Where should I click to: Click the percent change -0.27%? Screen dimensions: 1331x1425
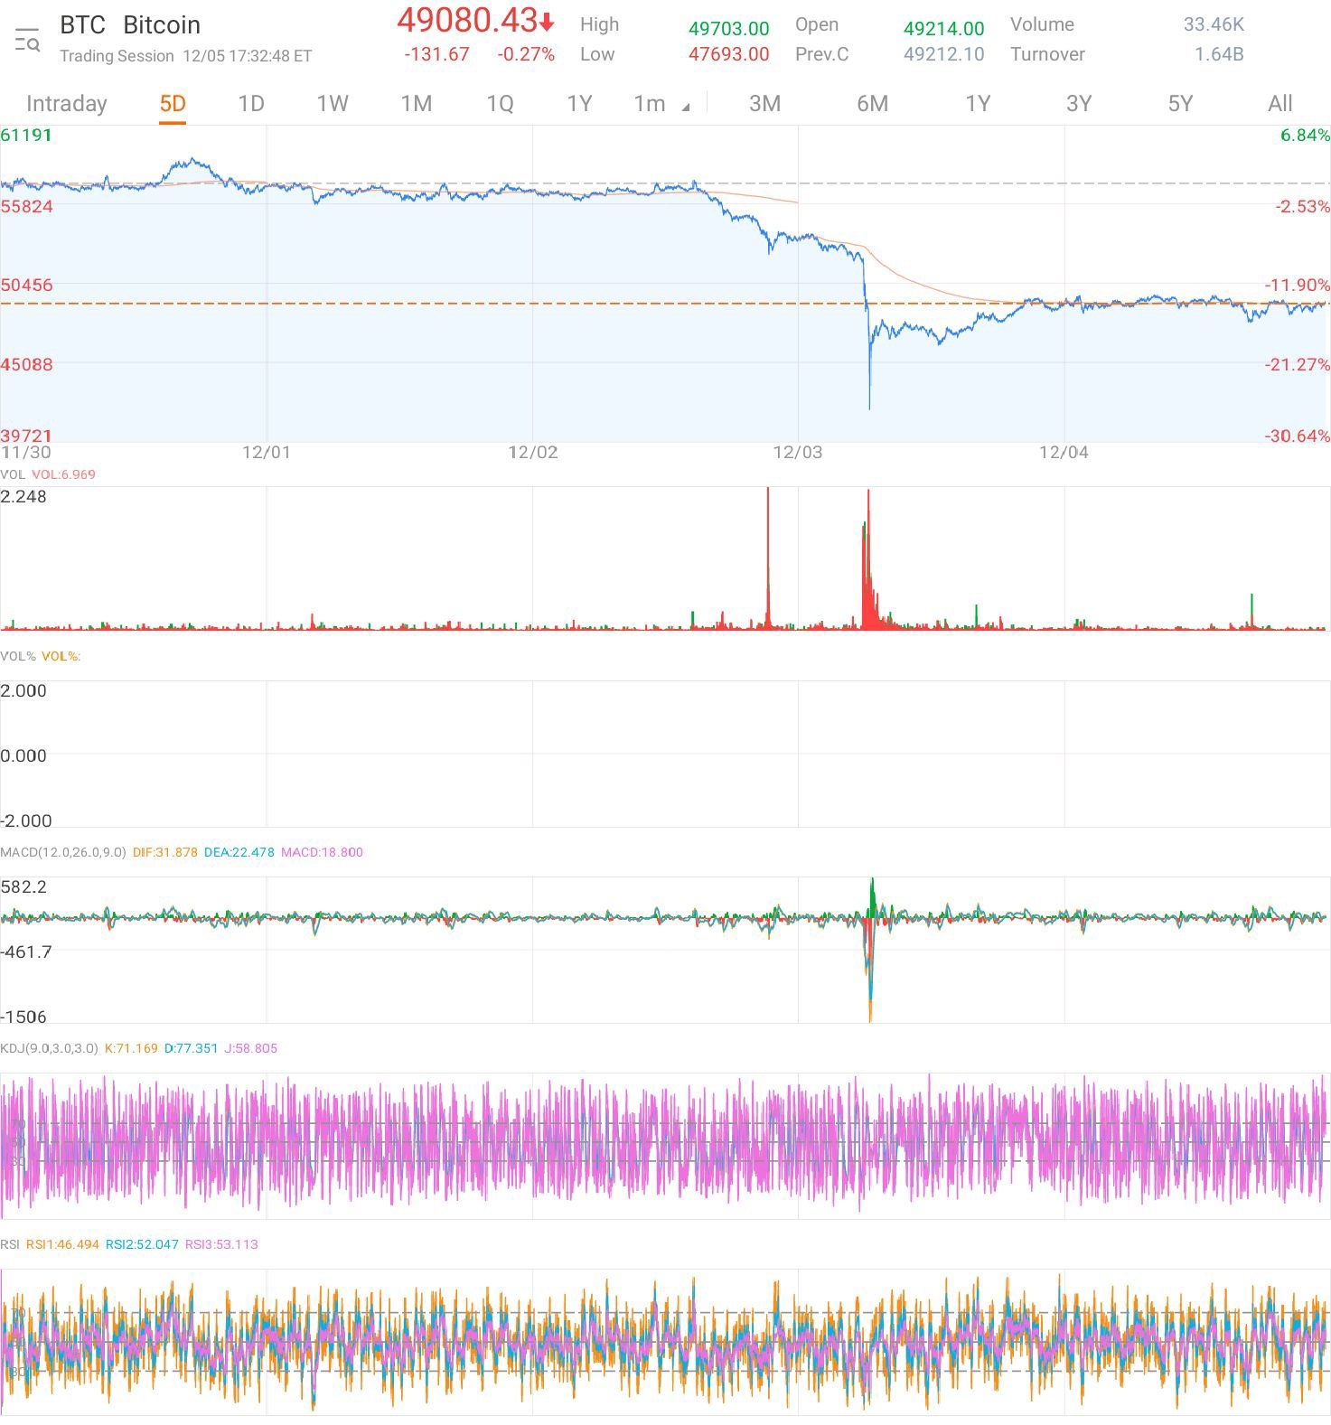click(x=526, y=54)
